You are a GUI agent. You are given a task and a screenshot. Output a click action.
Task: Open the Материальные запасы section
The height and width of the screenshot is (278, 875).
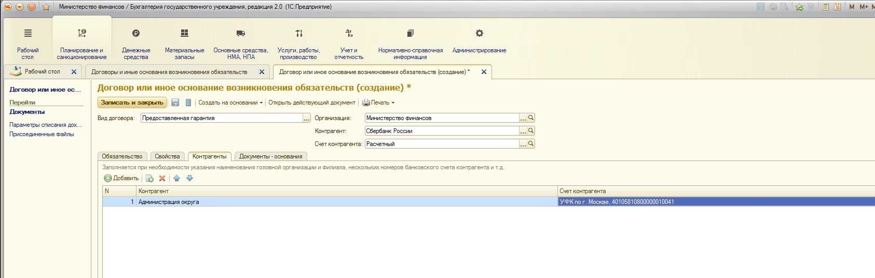coord(184,45)
